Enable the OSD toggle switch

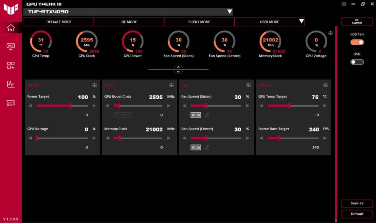point(357,62)
